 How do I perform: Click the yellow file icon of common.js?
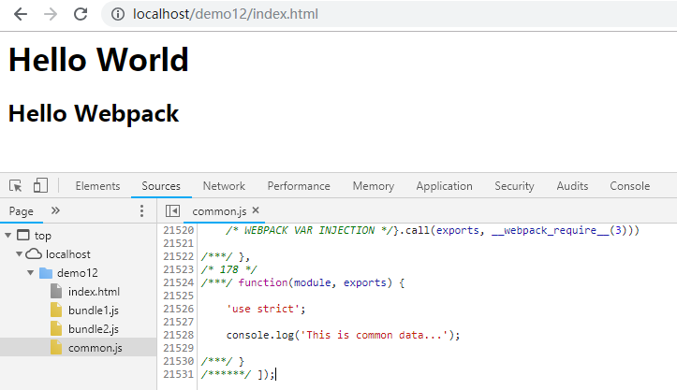(56, 347)
